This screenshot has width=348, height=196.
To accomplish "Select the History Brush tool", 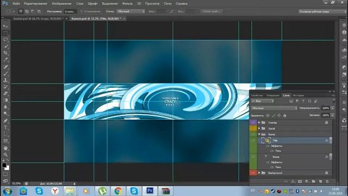I will [x=5, y=87].
